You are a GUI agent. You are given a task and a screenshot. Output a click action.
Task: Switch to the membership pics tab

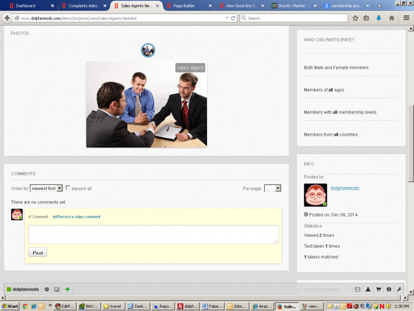pyautogui.click(x=347, y=6)
